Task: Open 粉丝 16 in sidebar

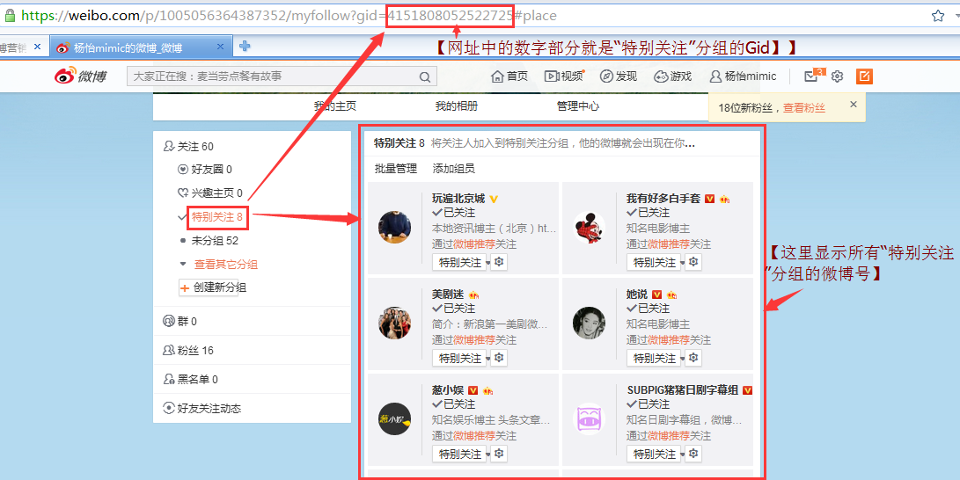Action: pyautogui.click(x=188, y=351)
